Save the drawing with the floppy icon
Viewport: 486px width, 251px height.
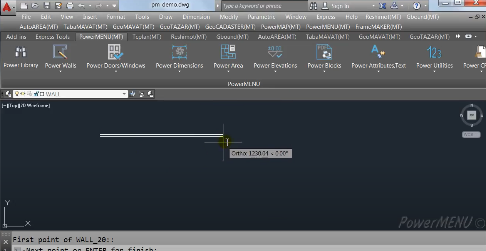[47, 6]
